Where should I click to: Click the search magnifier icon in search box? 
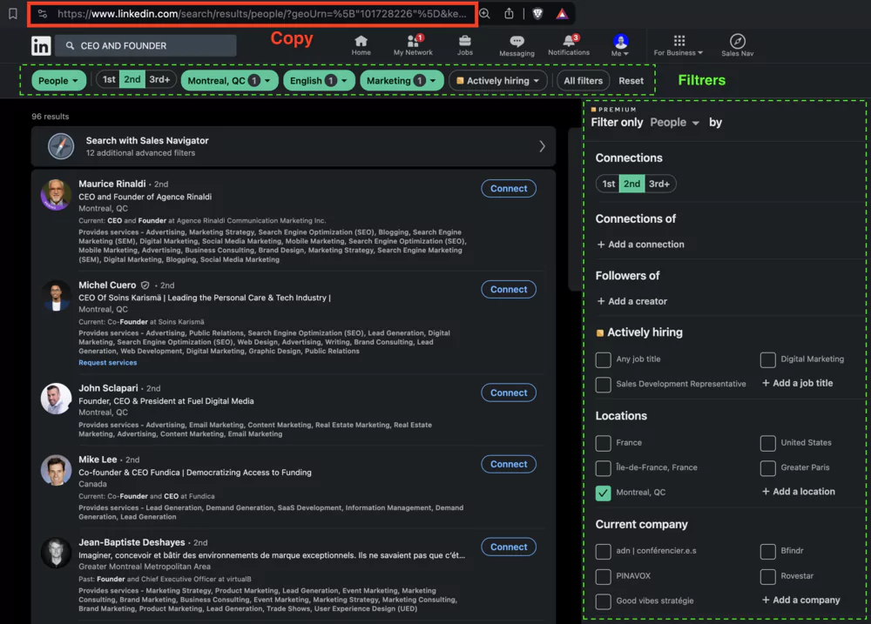[70, 45]
